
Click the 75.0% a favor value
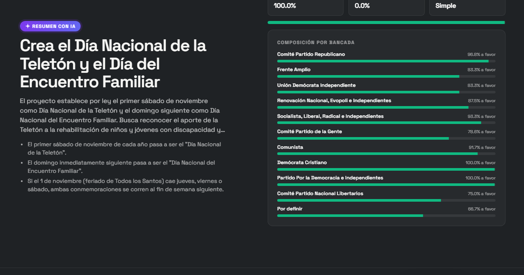(481, 194)
